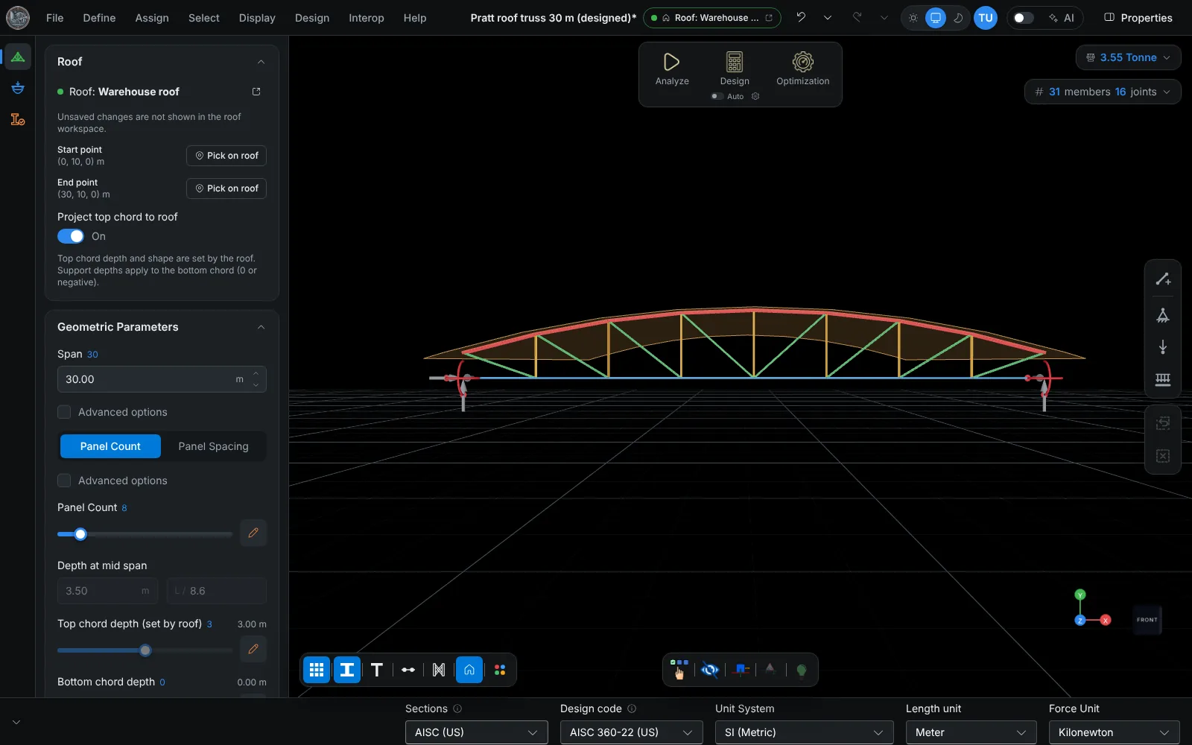
Task: Toggle the I-beam section view icon
Action: point(347,670)
